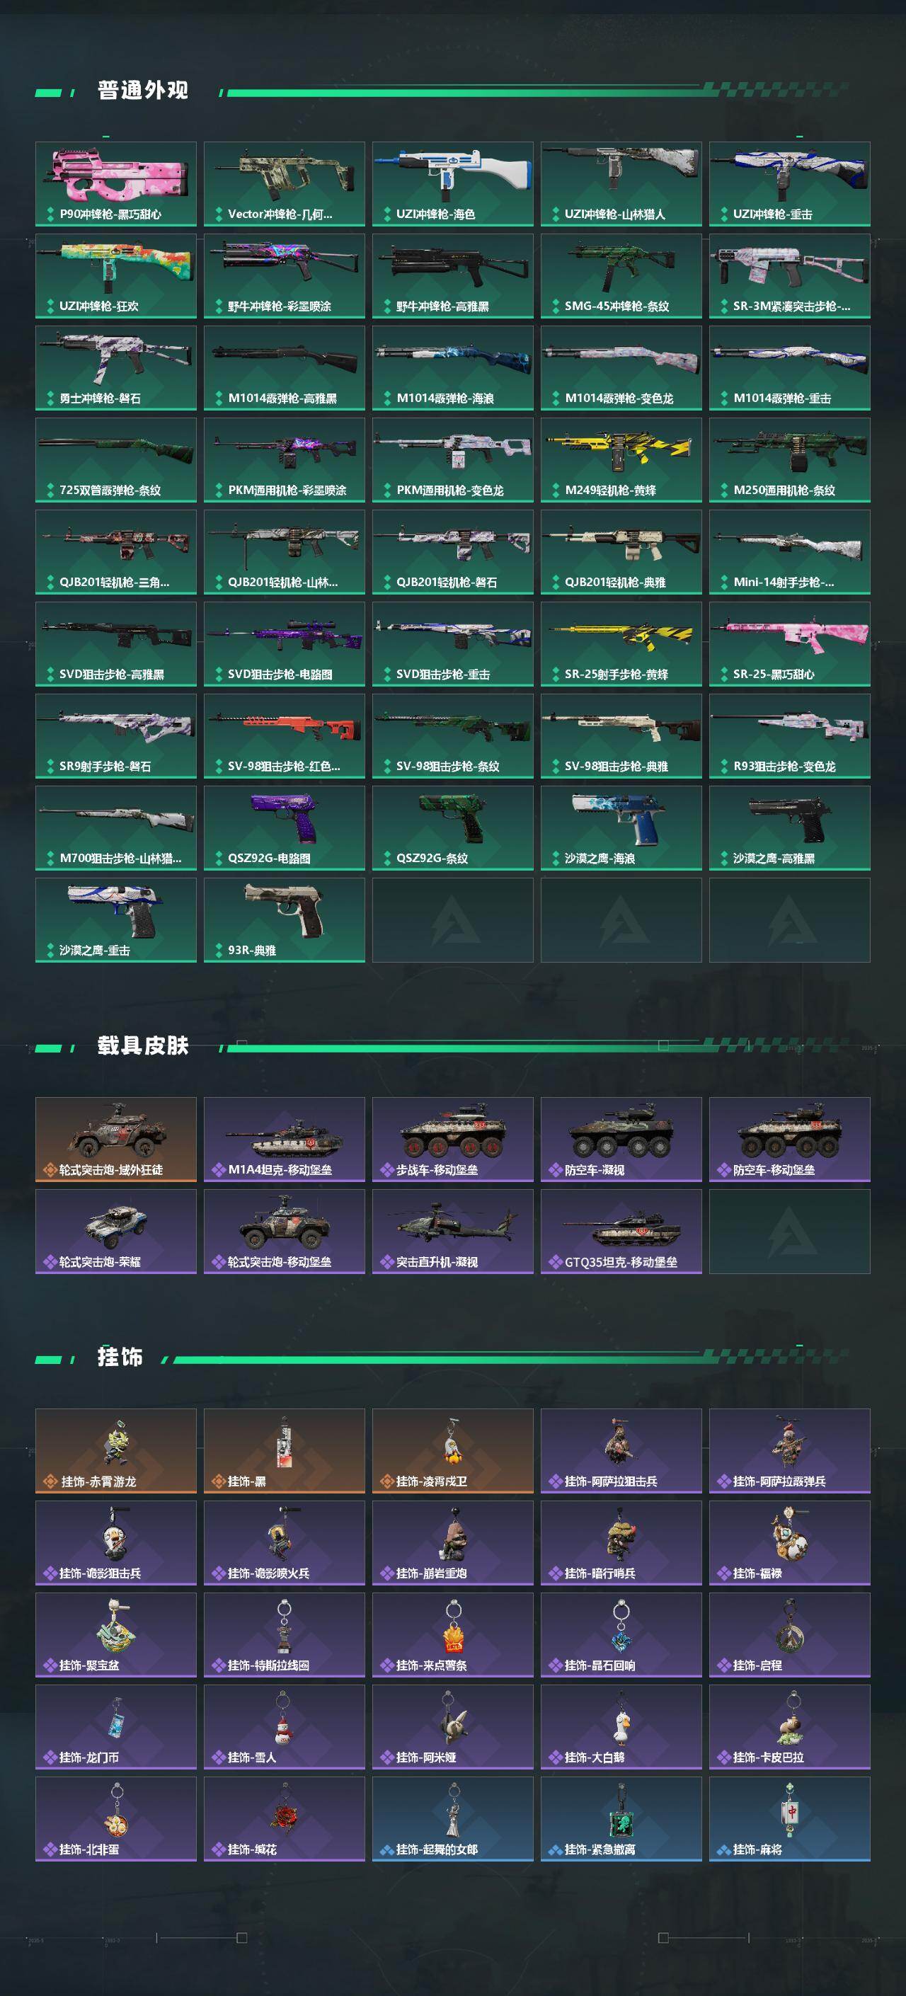906x1996 pixels.
Task: Select the pink P90冲锋枪-黑巧甜心 skin
Action: point(115,183)
